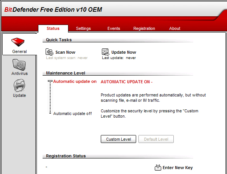The image size is (227, 174).
Task: Click the Enter New Key link text
Action: pos(178,168)
